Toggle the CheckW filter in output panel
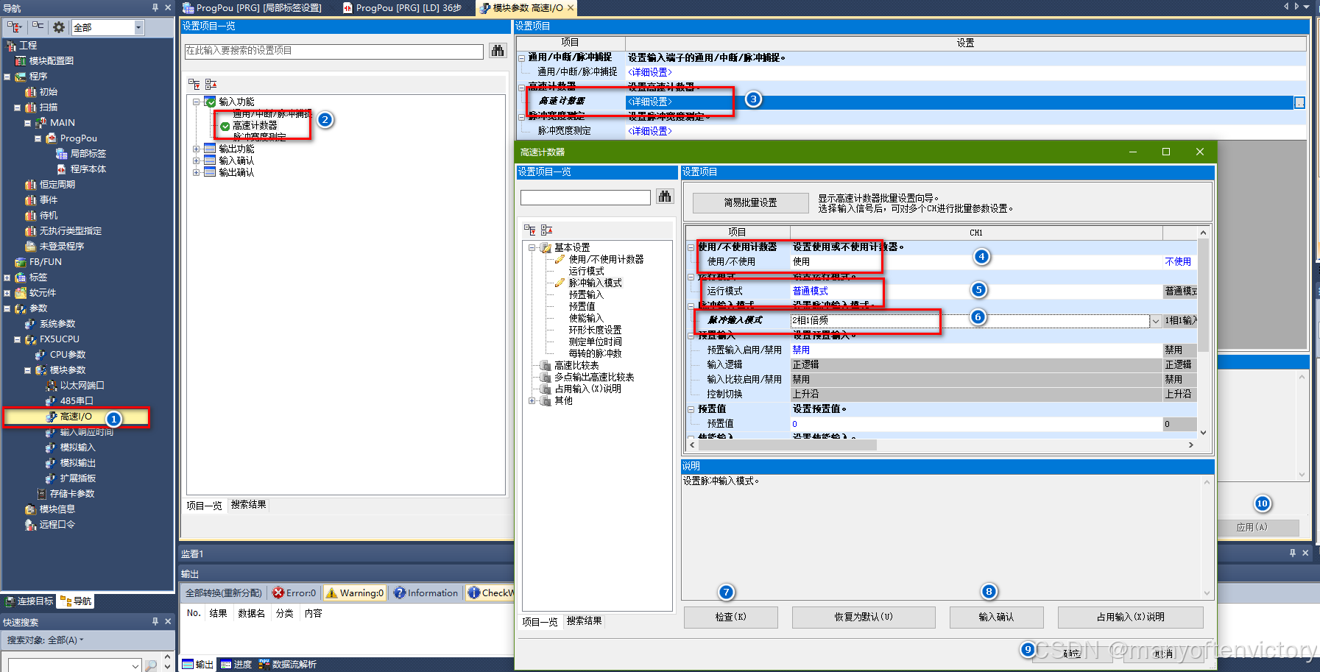The height and width of the screenshot is (672, 1320). pyautogui.click(x=490, y=593)
